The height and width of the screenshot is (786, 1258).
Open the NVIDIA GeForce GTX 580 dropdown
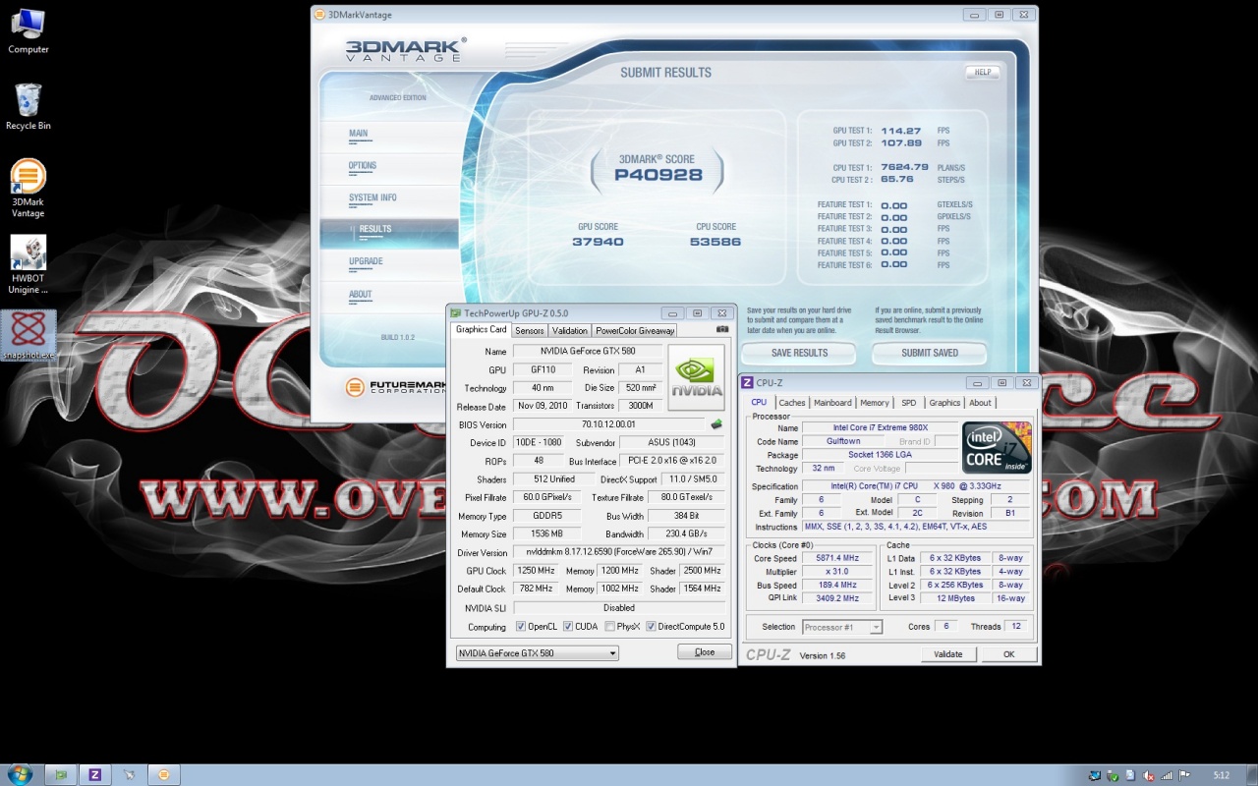coord(537,653)
